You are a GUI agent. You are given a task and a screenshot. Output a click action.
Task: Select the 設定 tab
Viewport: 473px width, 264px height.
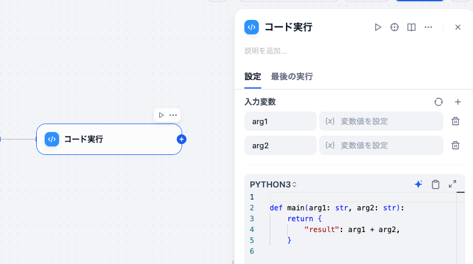[x=253, y=77]
